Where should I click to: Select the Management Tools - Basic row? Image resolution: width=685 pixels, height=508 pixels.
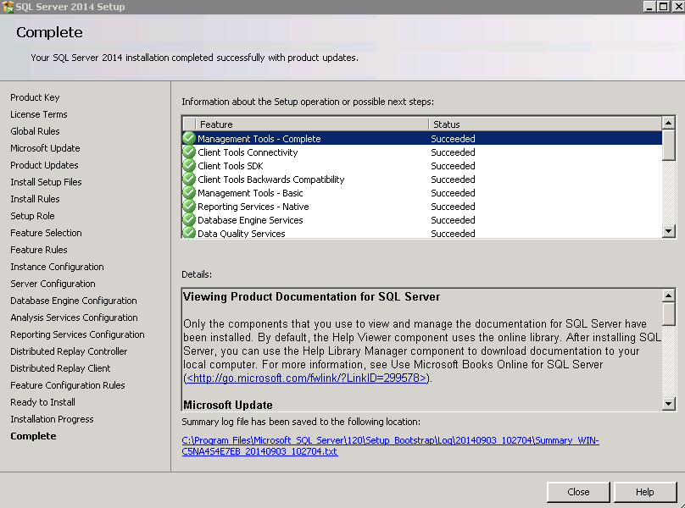pyautogui.click(x=422, y=192)
